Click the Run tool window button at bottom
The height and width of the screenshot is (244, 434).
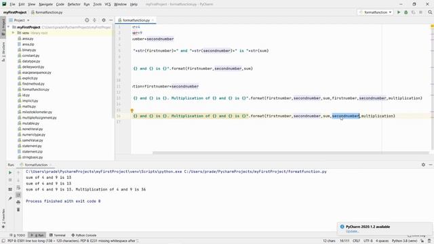37,235
